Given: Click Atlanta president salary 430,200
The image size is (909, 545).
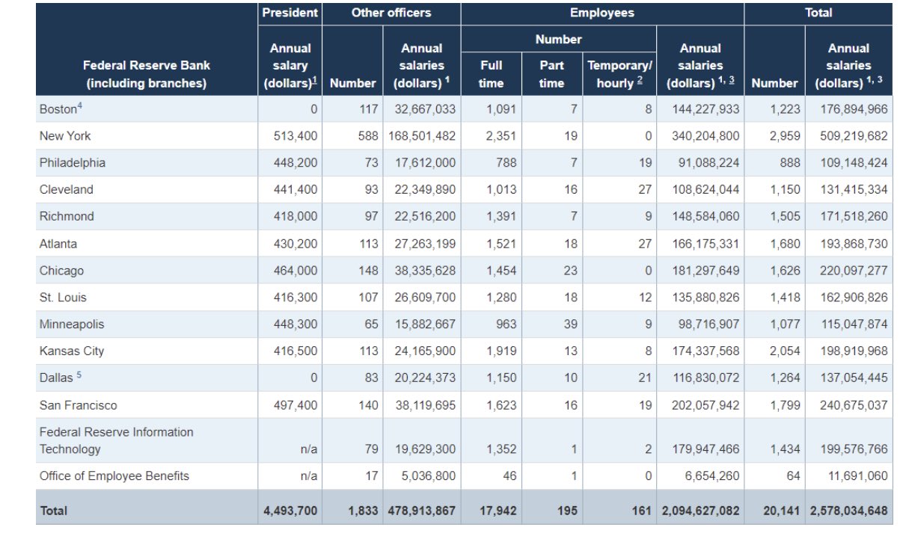Looking at the screenshot, I should click(296, 244).
